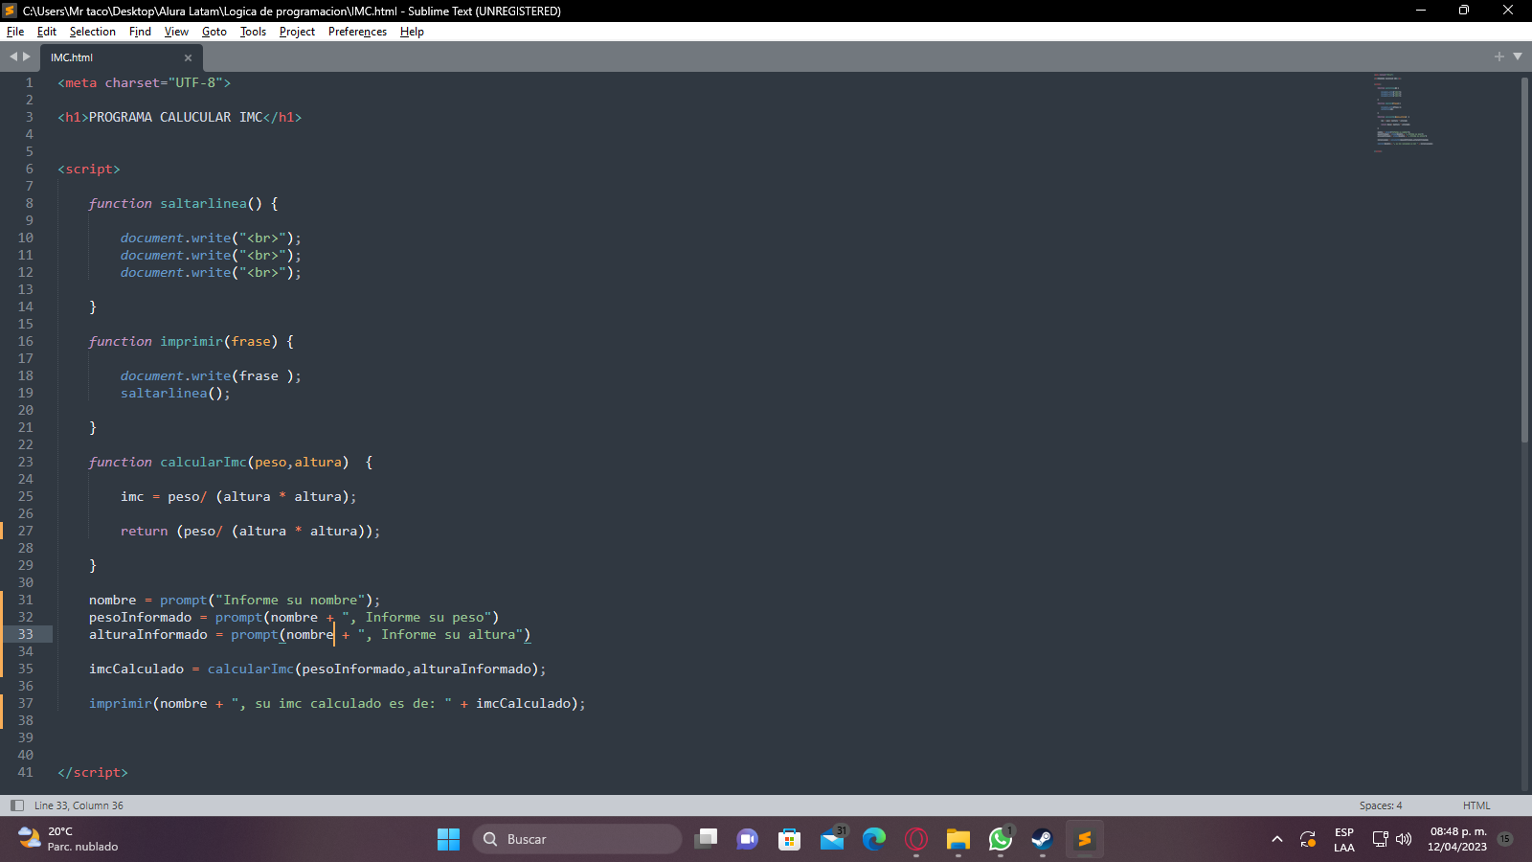Open Microsoft Store in taskbar
Screen dimensions: 1532x862
pyautogui.click(x=789, y=839)
